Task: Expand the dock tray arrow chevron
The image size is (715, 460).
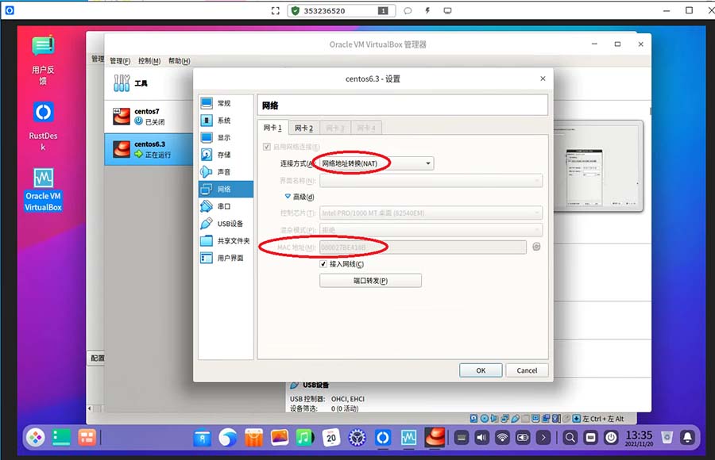Action: point(543,438)
